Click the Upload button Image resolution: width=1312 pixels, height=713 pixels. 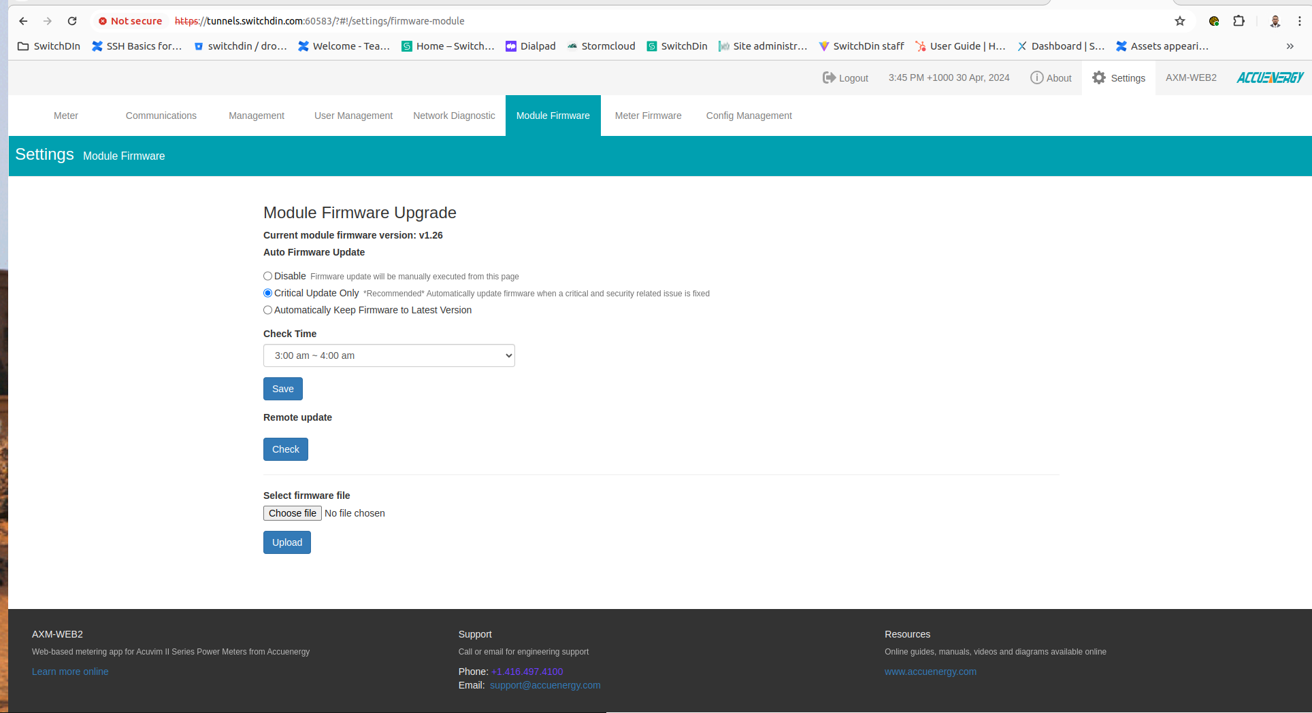pyautogui.click(x=287, y=542)
